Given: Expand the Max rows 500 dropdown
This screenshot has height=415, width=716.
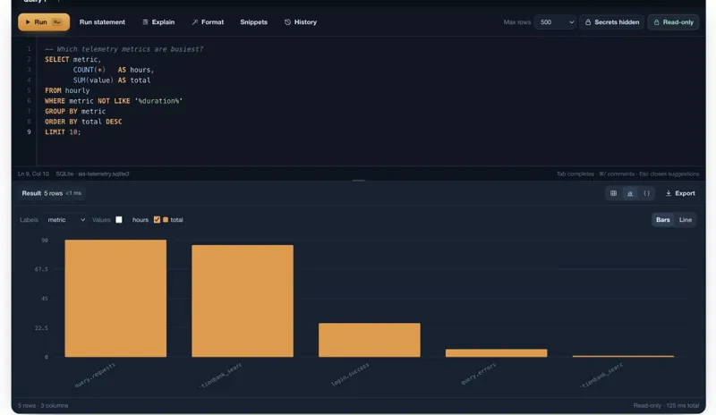Looking at the screenshot, I should [555, 22].
